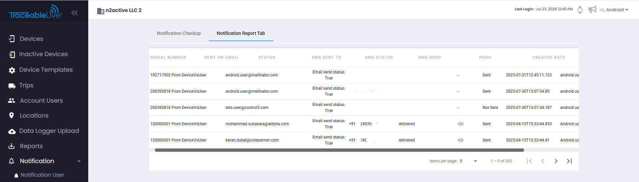Jump to last page of results
The width and height of the screenshot is (639, 182).
[569, 161]
